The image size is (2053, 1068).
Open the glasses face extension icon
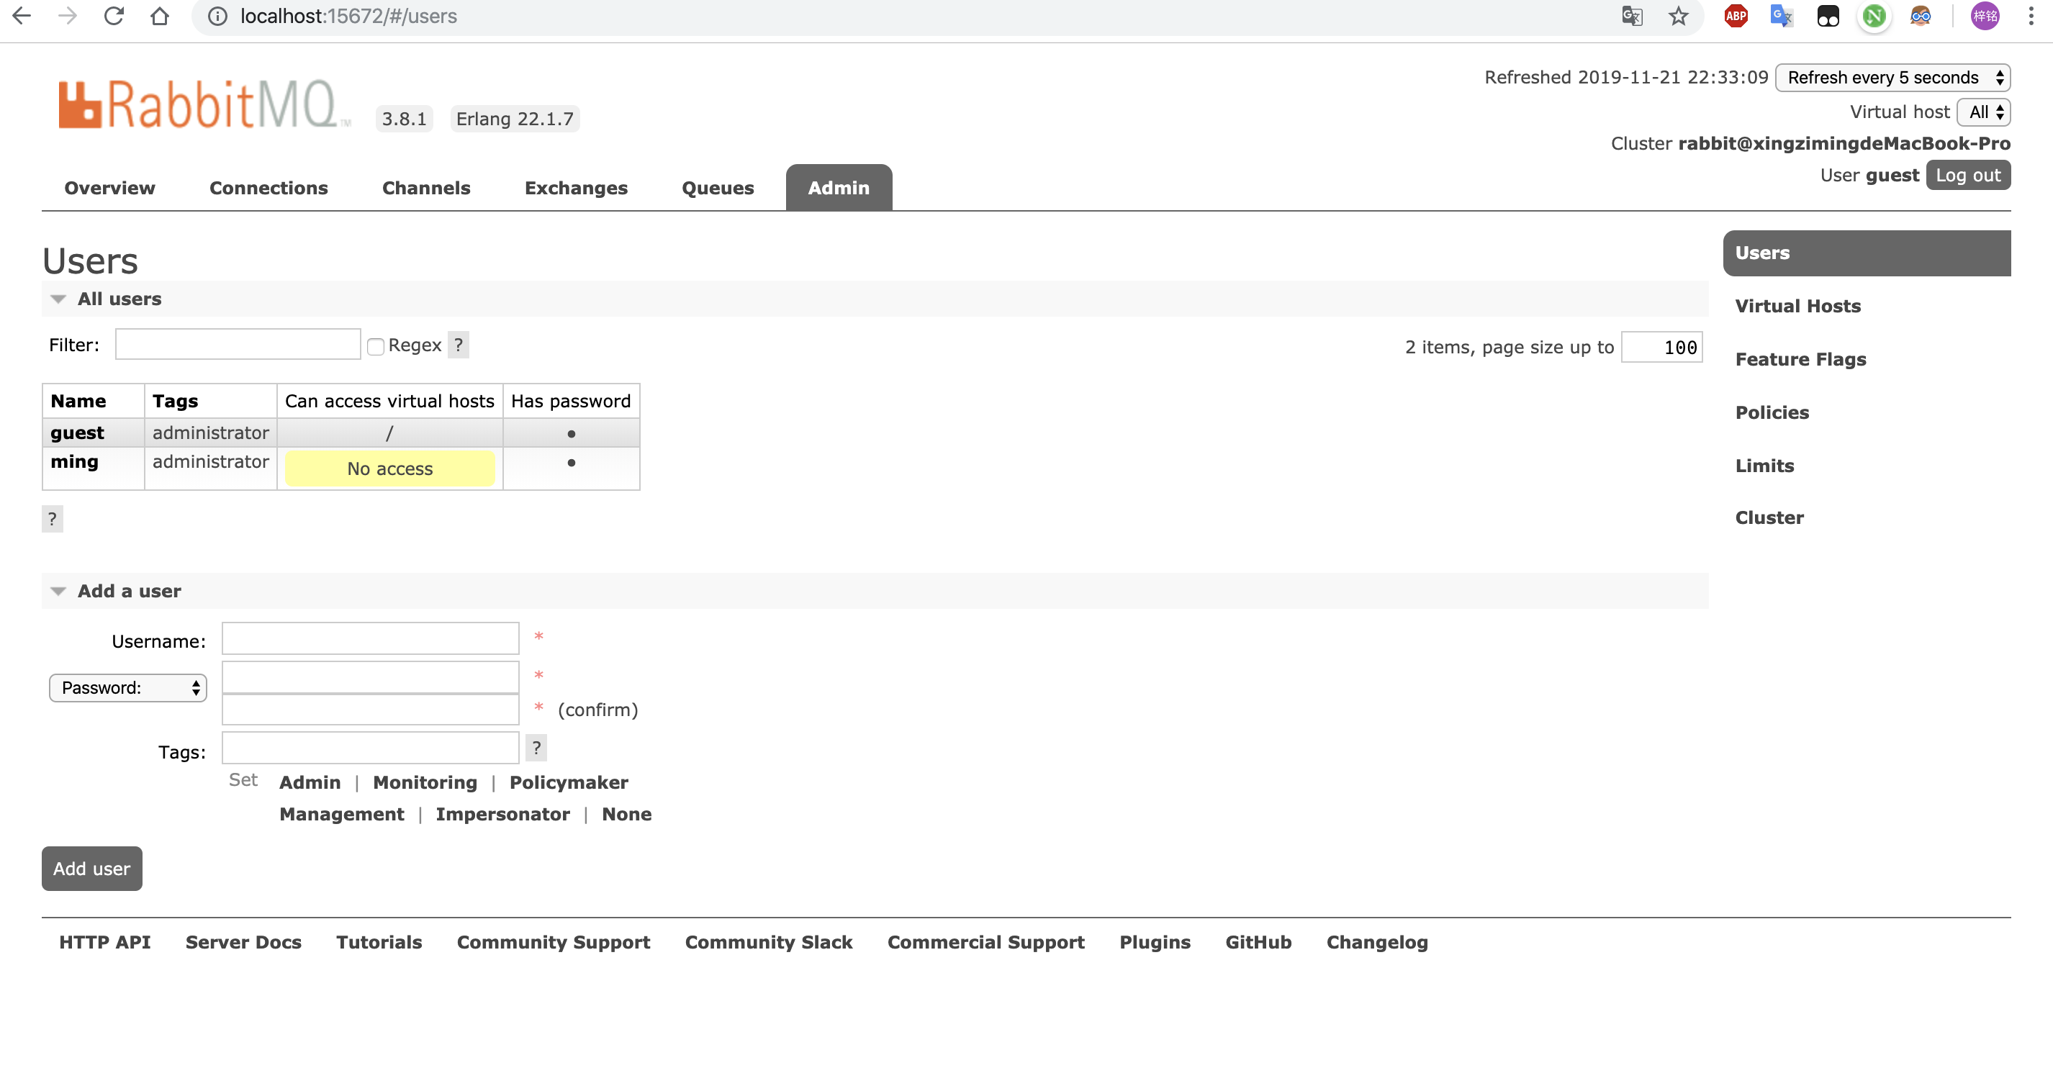coord(1921,16)
